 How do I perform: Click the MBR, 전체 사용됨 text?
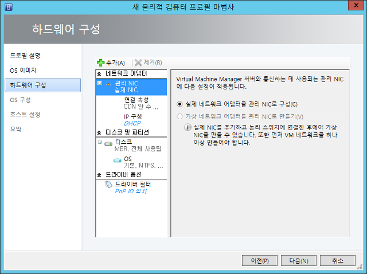138,149
